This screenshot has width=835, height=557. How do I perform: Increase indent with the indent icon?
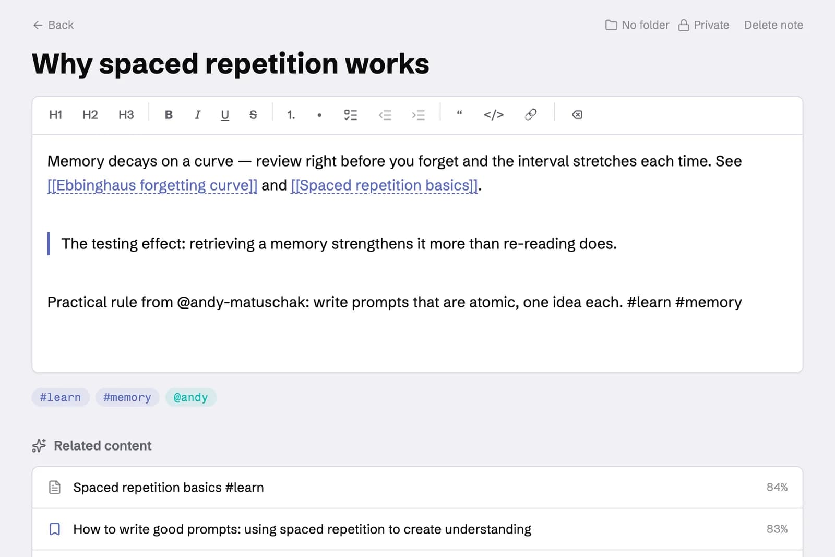(x=419, y=115)
